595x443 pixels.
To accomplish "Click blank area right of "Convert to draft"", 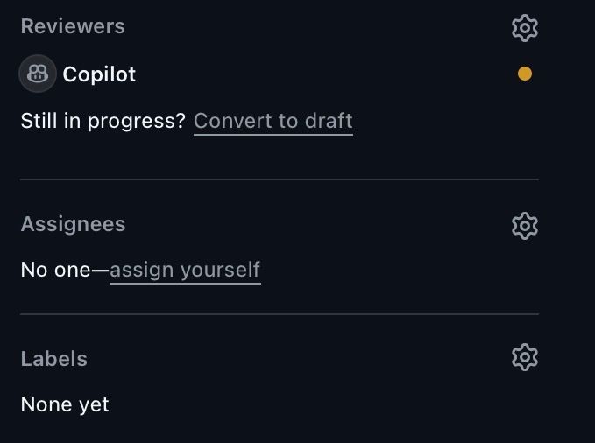I will [447, 121].
